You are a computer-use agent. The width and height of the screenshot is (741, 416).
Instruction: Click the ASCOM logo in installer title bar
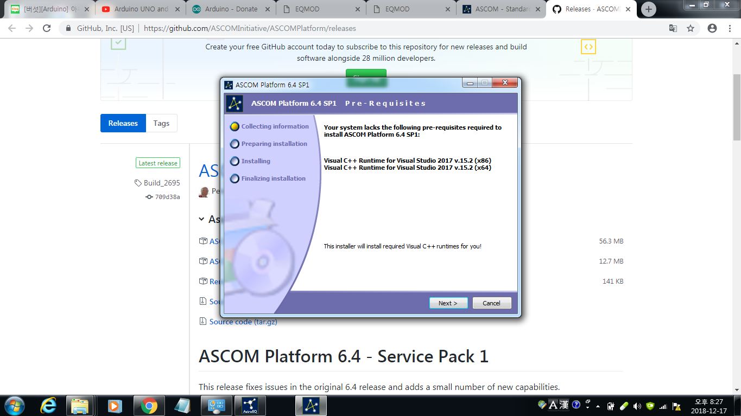tap(229, 85)
